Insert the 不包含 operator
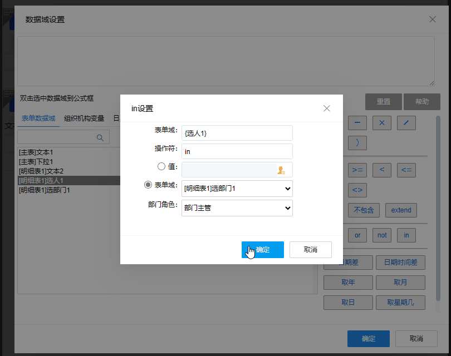 click(364, 210)
